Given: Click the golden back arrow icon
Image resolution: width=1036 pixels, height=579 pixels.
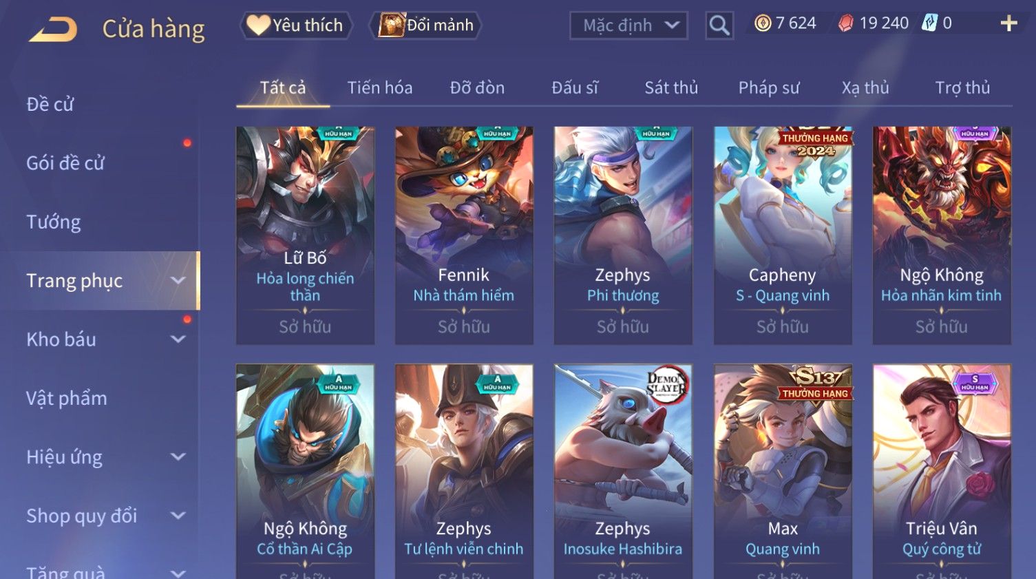Looking at the screenshot, I should click(53, 30).
